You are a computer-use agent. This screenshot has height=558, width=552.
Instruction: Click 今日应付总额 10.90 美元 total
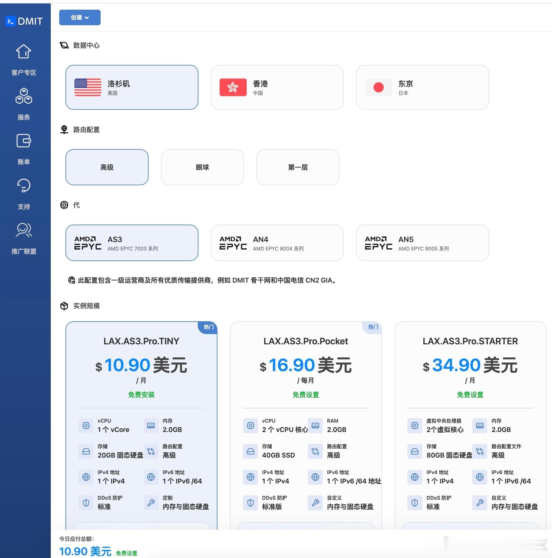[85, 551]
